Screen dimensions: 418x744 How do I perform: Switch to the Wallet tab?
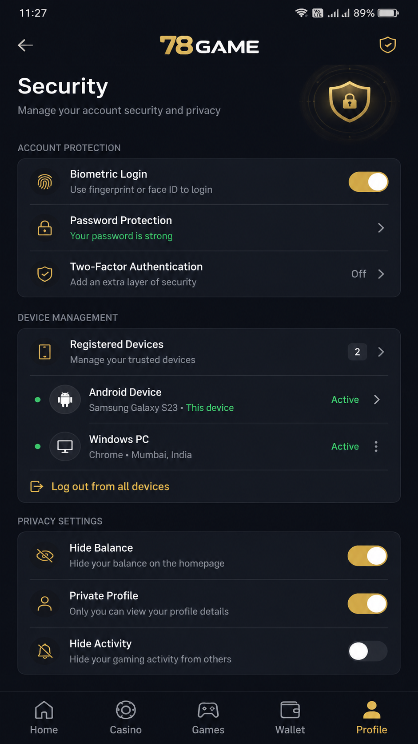290,717
